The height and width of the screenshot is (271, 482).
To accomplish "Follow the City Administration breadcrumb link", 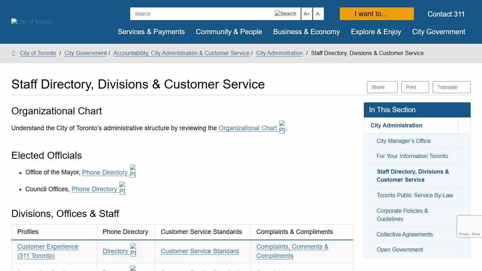I will pos(279,53).
